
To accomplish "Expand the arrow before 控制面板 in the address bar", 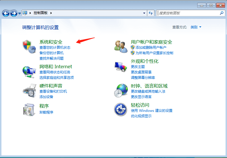I will pos(30,13).
